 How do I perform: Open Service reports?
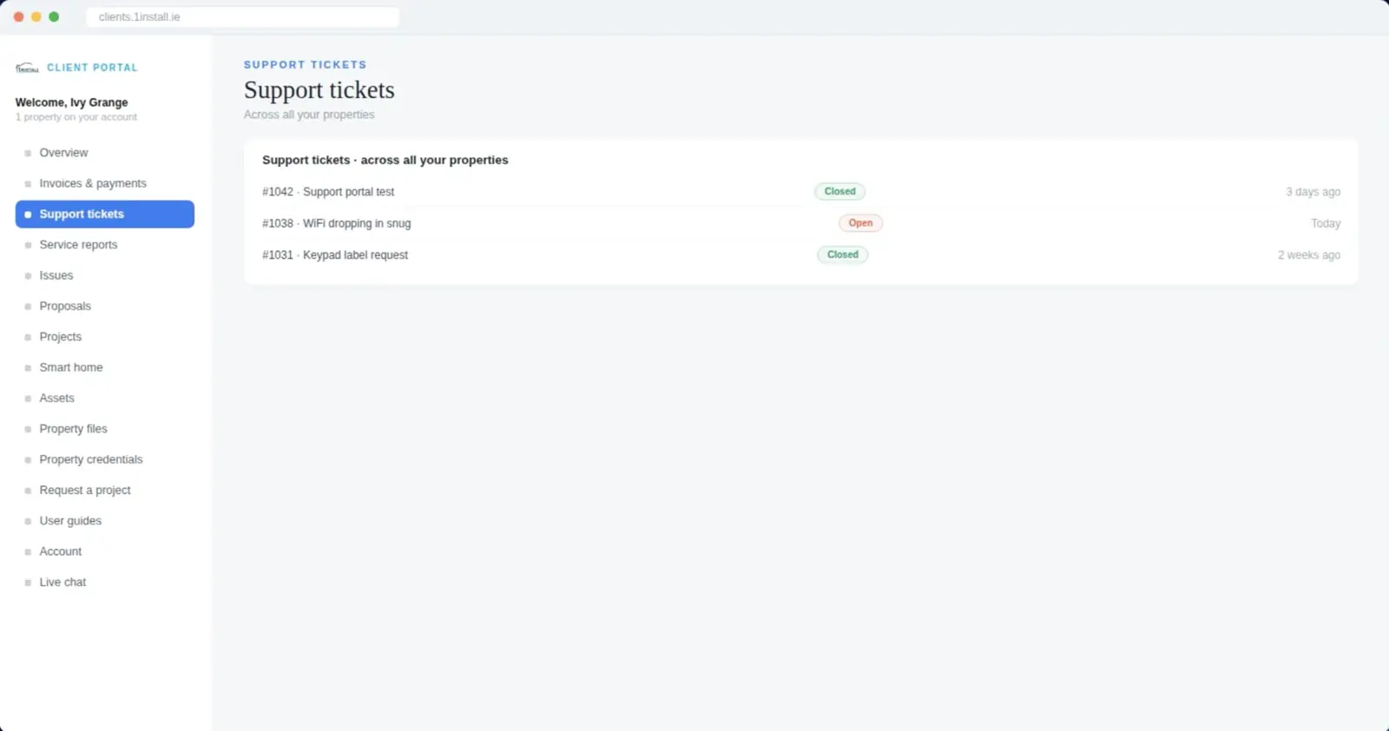pyautogui.click(x=105, y=245)
